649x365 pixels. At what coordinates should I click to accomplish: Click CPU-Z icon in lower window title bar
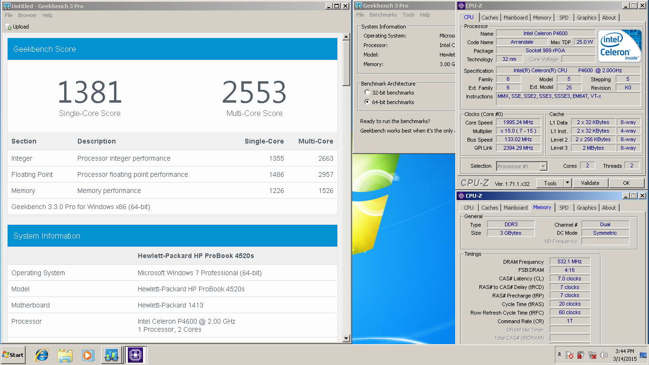[461, 196]
